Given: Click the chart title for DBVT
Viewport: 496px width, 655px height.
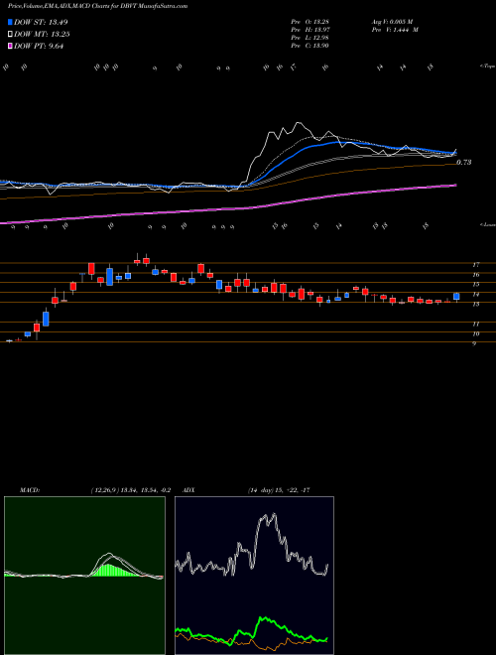Looking at the screenshot, I should pos(97,6).
